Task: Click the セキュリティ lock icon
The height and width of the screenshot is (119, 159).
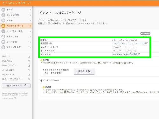Action: coord(3,36)
